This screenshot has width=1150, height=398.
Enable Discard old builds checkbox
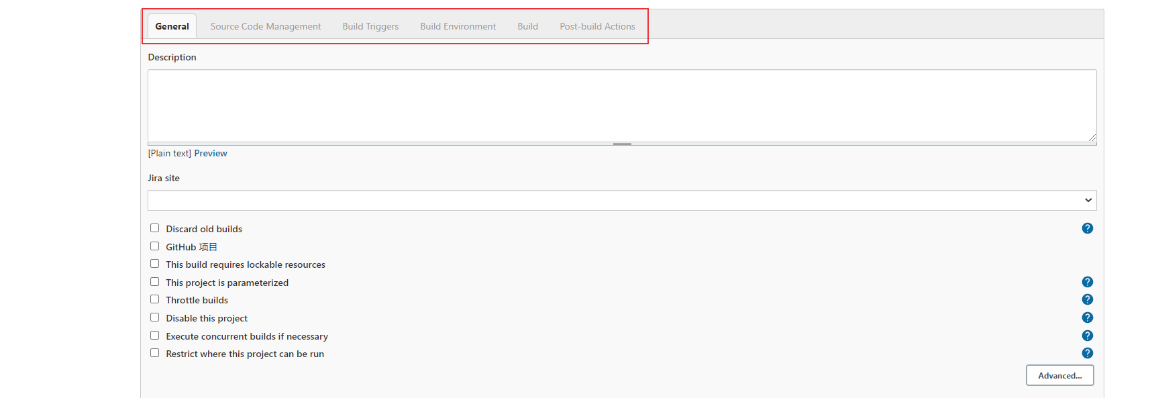tap(154, 228)
